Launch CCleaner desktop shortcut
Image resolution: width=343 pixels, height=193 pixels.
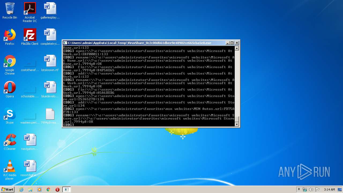10,142
